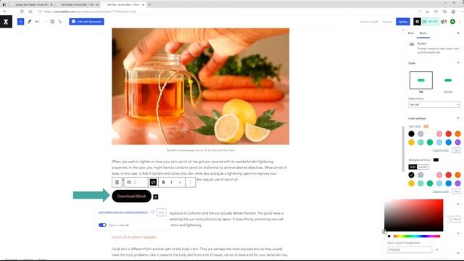Select the Tools pencil icon
Screen dimensions: 464x261
[29, 22]
